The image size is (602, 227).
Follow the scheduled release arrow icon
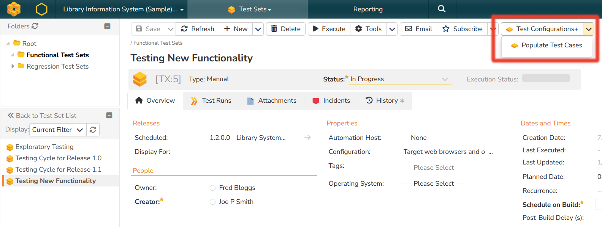click(x=307, y=138)
